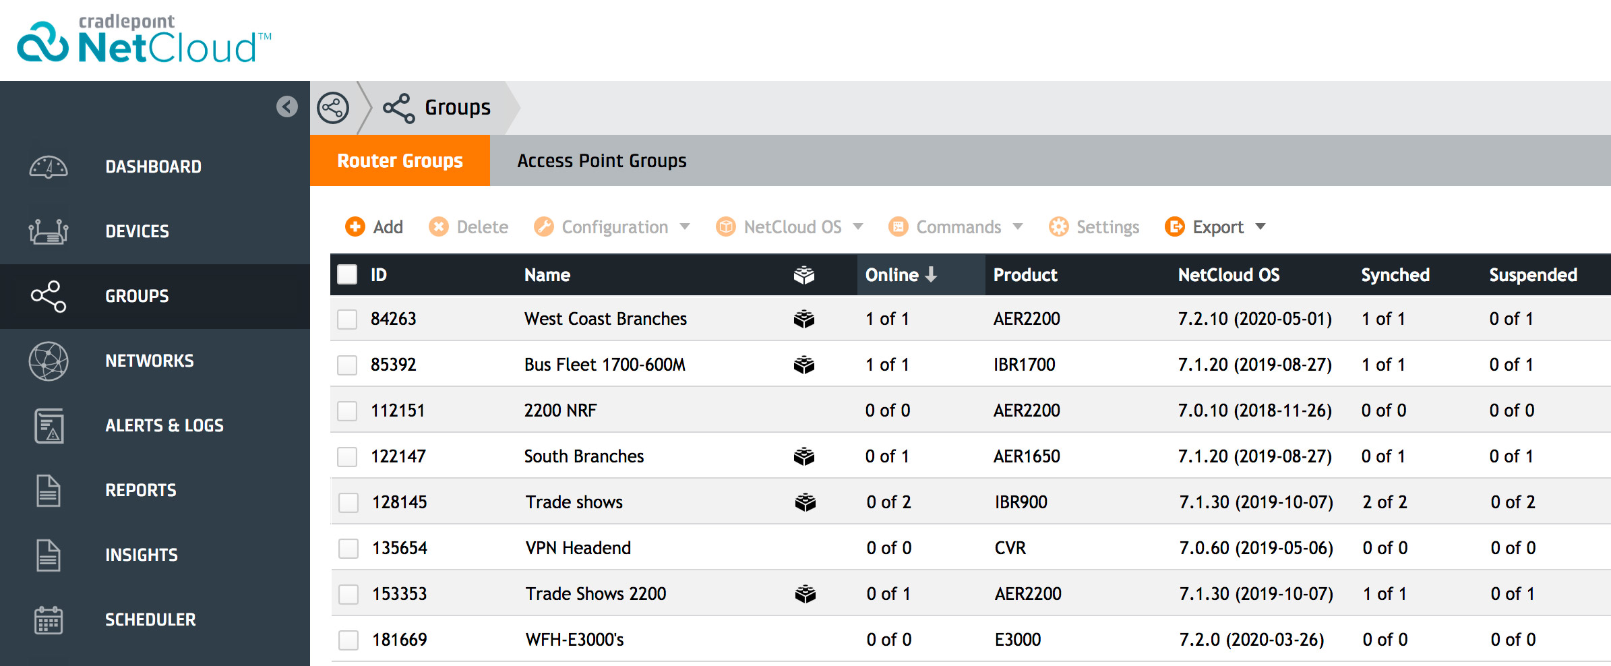The height and width of the screenshot is (666, 1611).
Task: Click the breadcrumb home share icon
Action: [x=333, y=108]
